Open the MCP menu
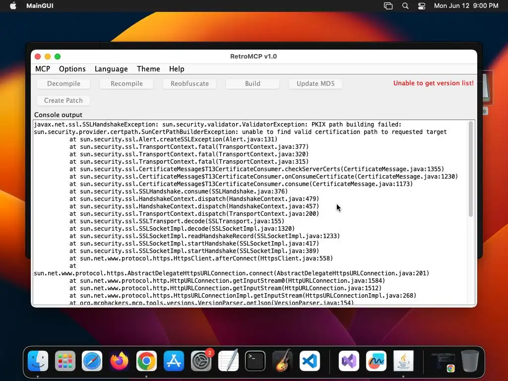508x381 pixels. point(43,68)
